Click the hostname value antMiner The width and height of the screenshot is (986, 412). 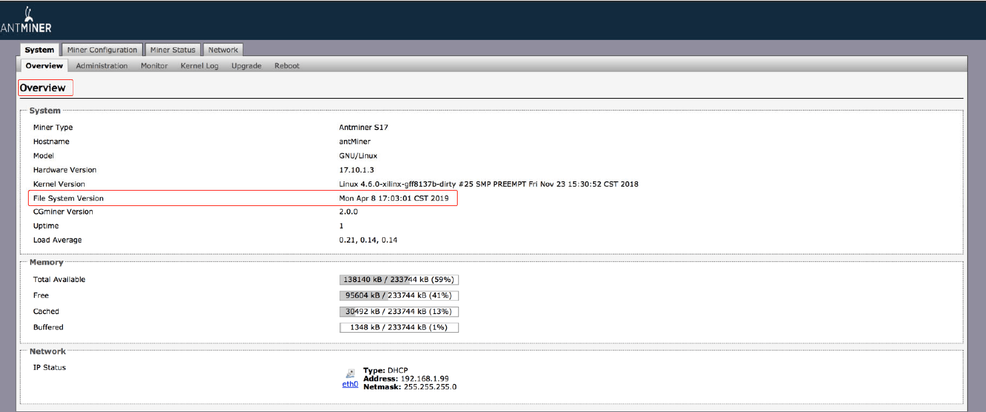[355, 141]
